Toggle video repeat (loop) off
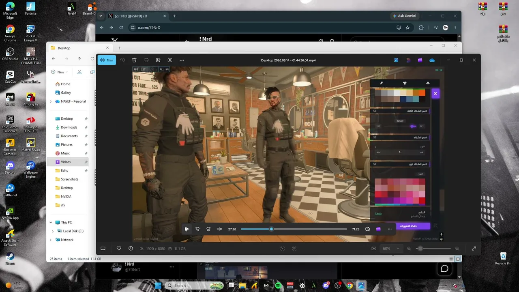This screenshot has height=292, width=519. (367, 229)
